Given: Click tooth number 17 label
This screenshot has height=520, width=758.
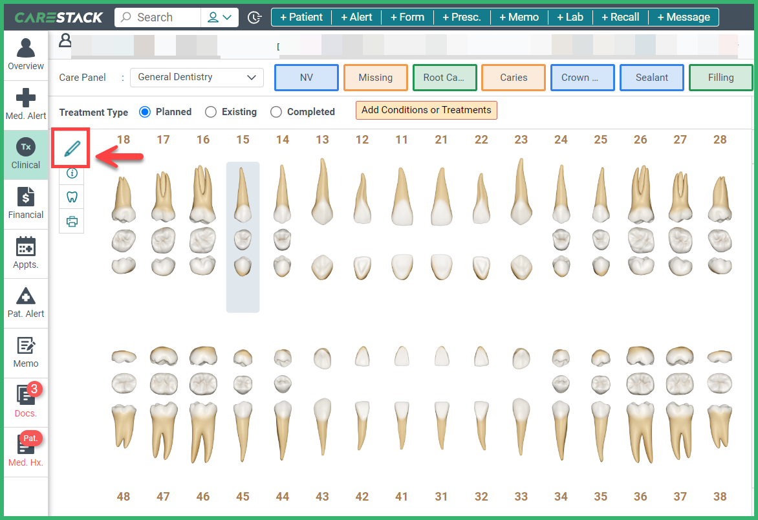Looking at the screenshot, I should [x=164, y=140].
